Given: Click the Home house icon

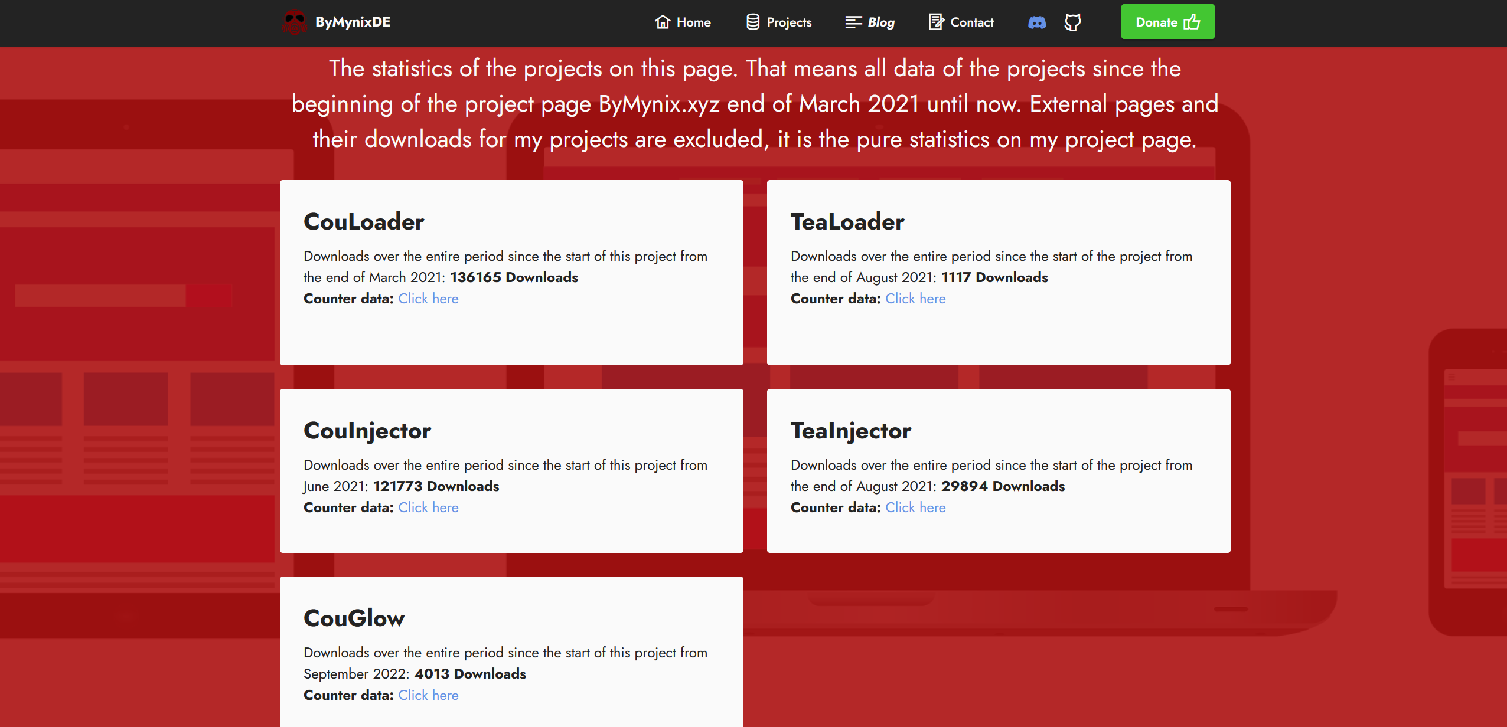Looking at the screenshot, I should 663,22.
